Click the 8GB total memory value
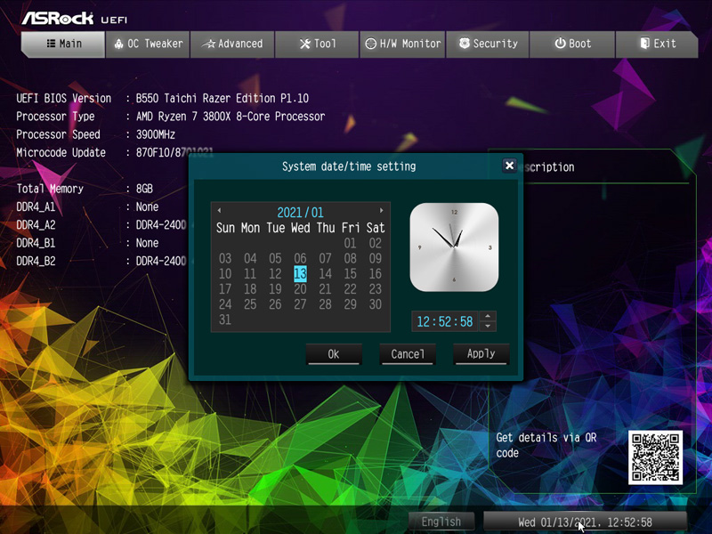 (144, 189)
